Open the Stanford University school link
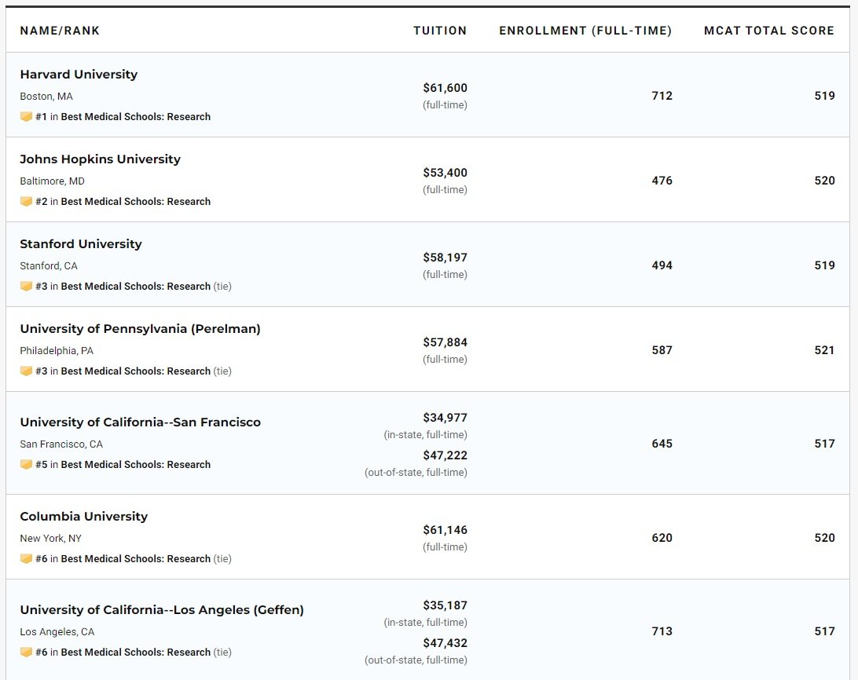The height and width of the screenshot is (680, 858). pos(81,244)
